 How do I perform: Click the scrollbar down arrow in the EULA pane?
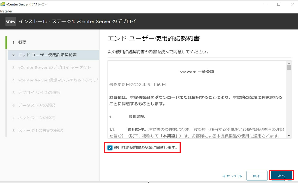289,136
